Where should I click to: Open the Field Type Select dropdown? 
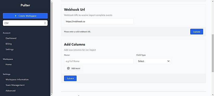154,61
